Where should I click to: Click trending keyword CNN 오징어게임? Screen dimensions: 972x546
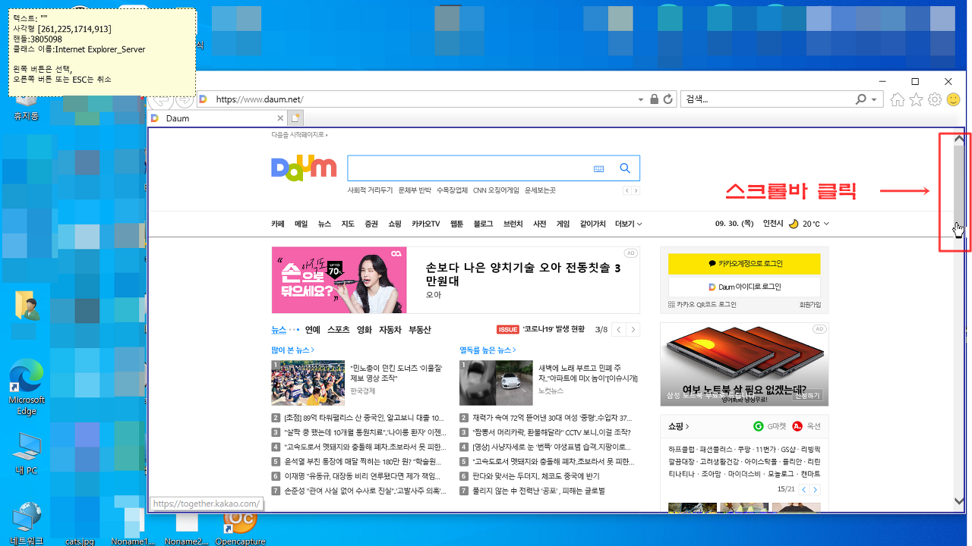pos(496,190)
